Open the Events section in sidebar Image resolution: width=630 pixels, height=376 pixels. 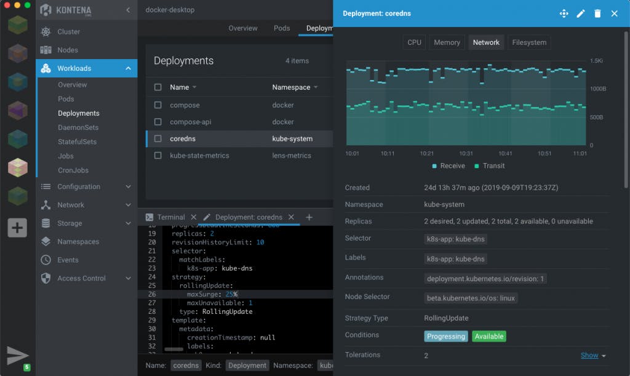pos(68,260)
